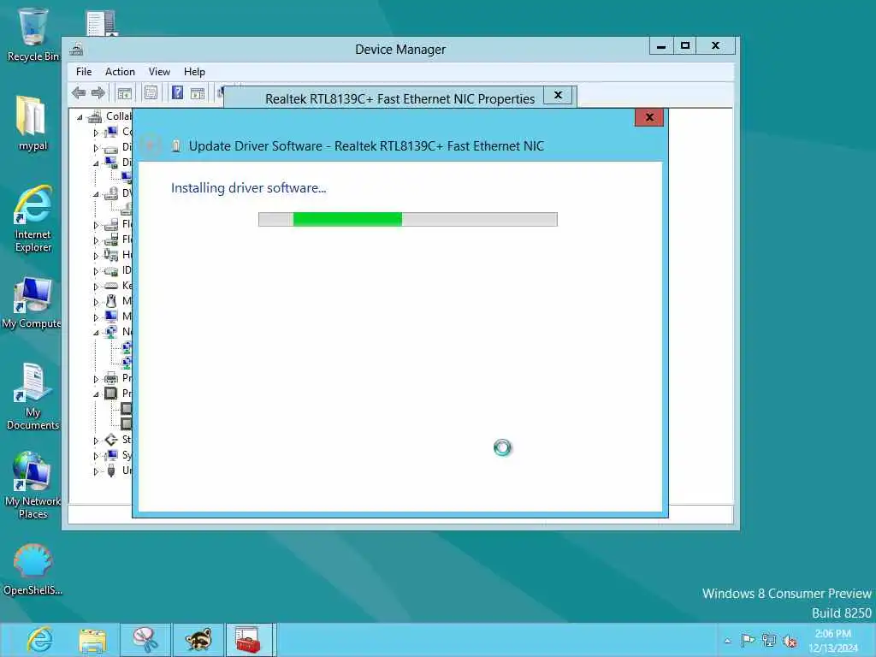Select My Network Places desktop shortcut

tap(33, 485)
